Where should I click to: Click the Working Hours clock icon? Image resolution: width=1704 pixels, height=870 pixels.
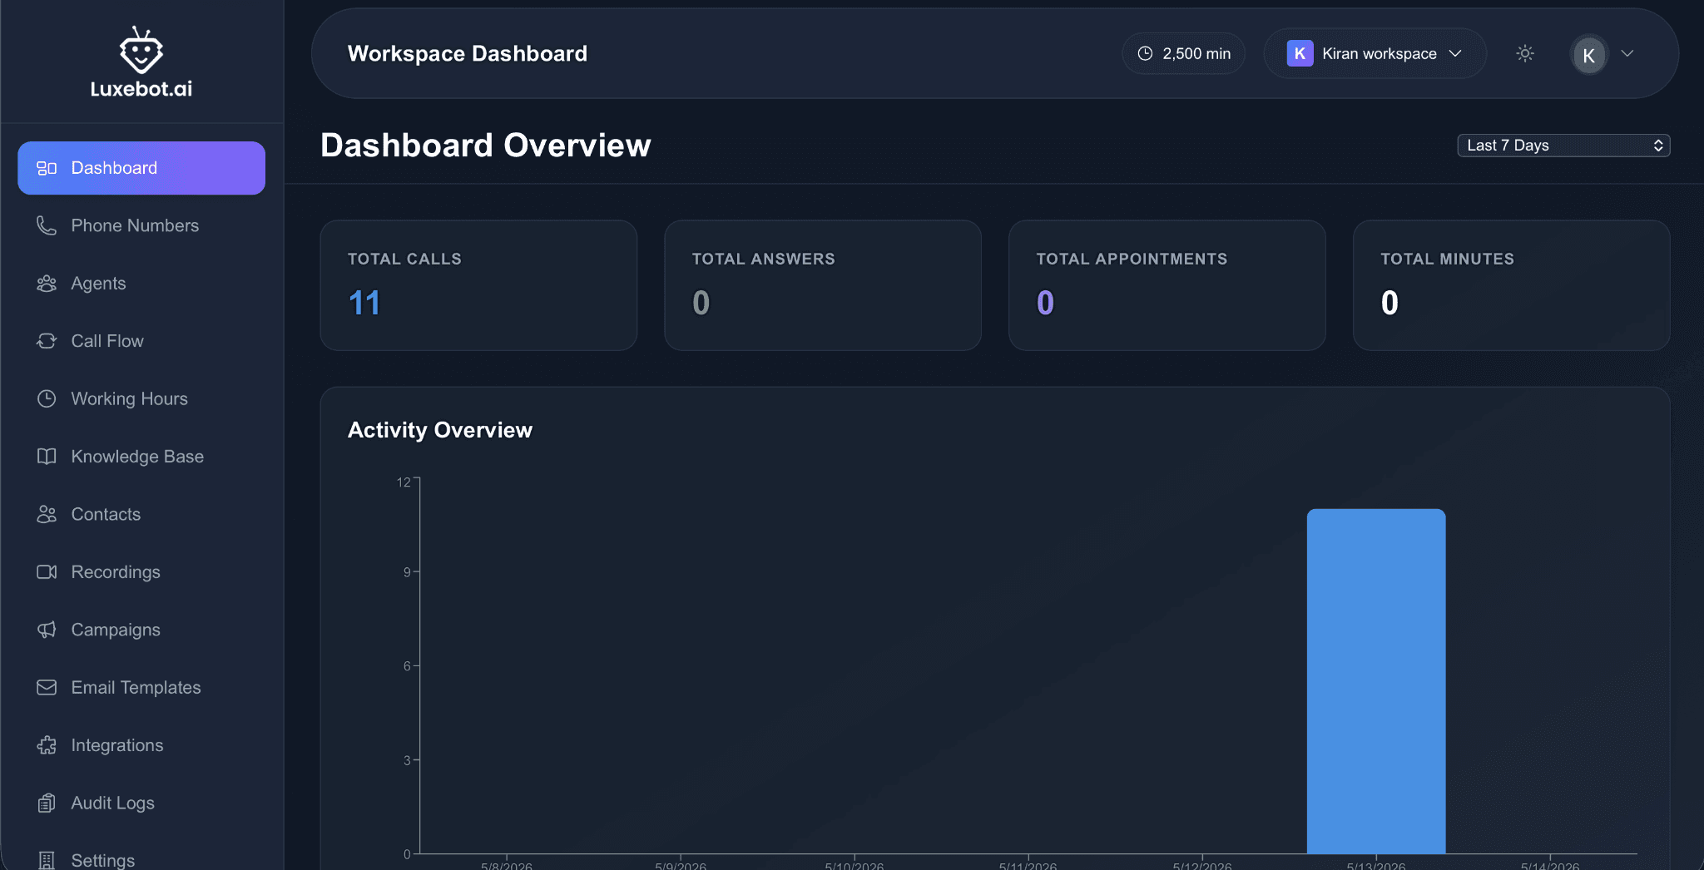47,398
